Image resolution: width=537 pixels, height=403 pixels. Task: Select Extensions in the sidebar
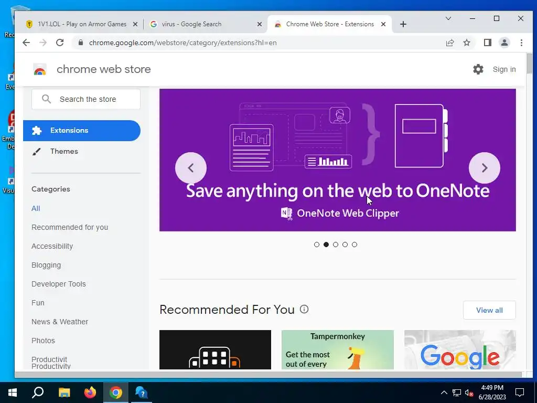click(81, 131)
